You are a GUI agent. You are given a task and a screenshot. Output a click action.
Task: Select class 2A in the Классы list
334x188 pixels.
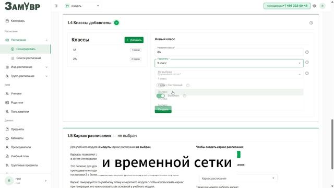(x=108, y=59)
